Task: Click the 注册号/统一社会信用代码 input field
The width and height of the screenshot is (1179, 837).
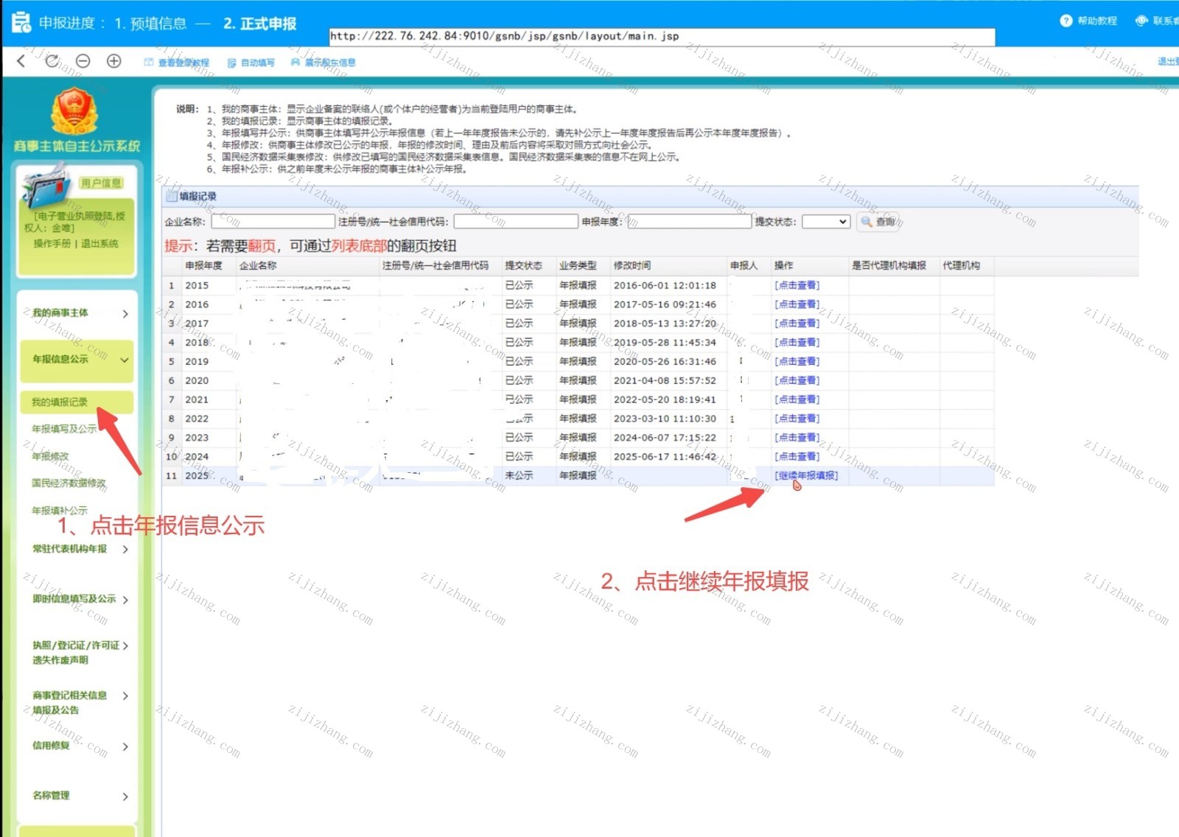Action: (x=516, y=222)
